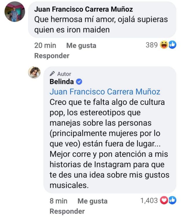
Task: View the 1,403 reactions count
Action: [x=149, y=200]
